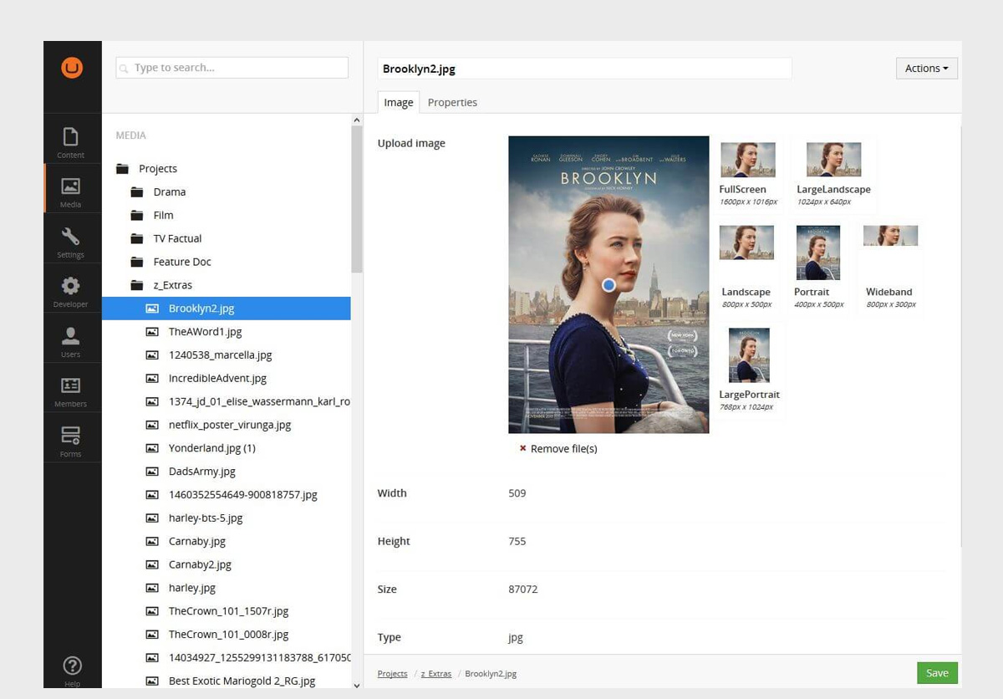Click the Brooklyn poster preview image
The width and height of the screenshot is (1003, 699).
(608, 285)
